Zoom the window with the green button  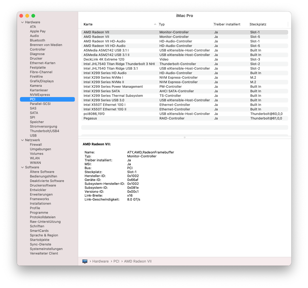click(33, 16)
